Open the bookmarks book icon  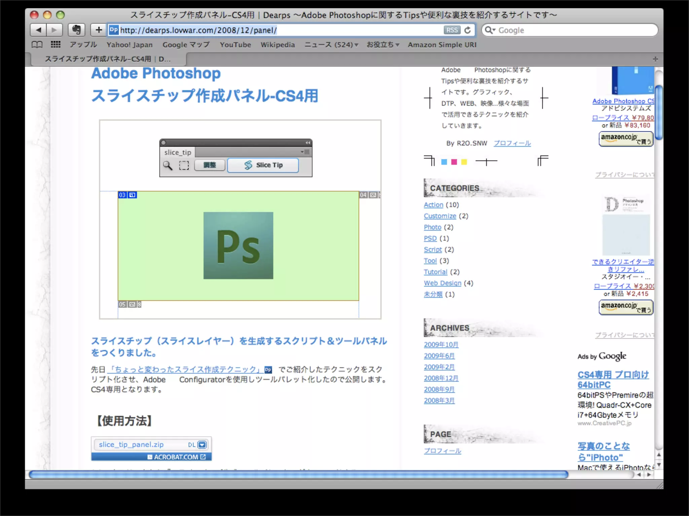pos(37,45)
